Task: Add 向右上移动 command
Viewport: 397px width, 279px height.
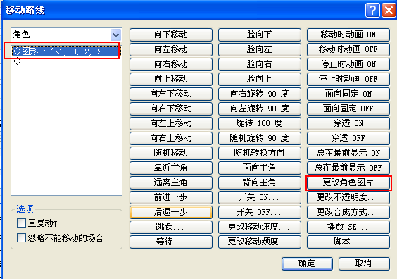Action: pos(171,138)
